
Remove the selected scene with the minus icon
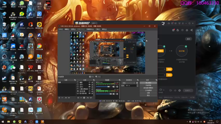[62, 98]
